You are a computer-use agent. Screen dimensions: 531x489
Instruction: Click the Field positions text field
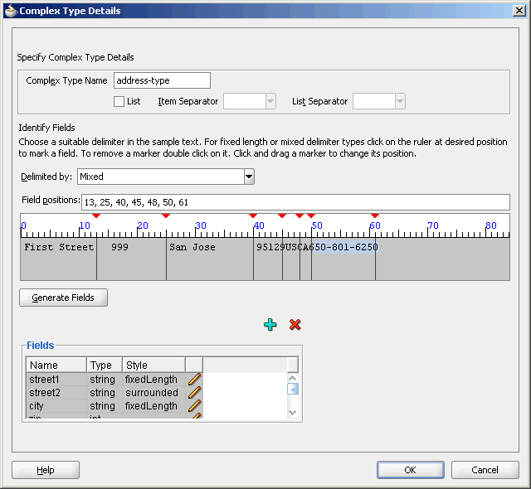(x=295, y=202)
